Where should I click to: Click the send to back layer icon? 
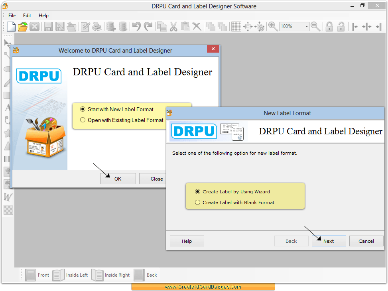tap(222, 26)
